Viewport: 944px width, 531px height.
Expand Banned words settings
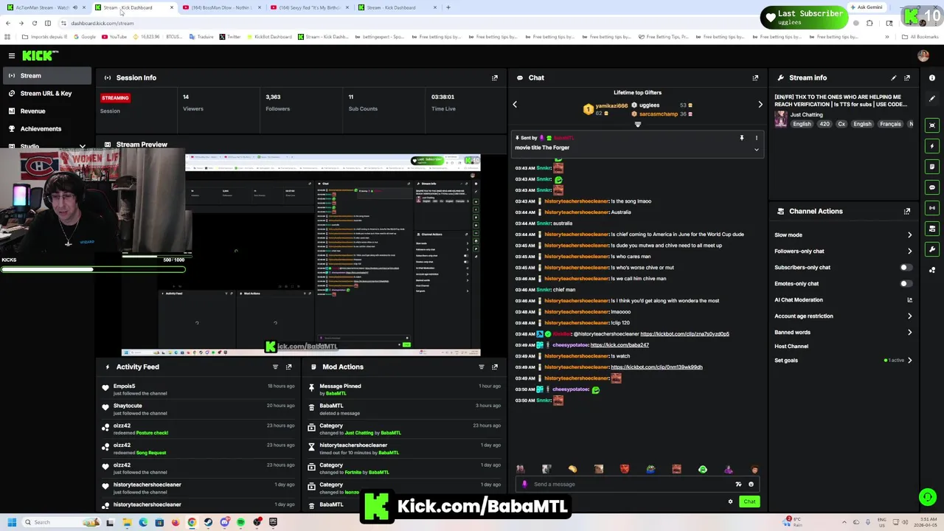(909, 333)
